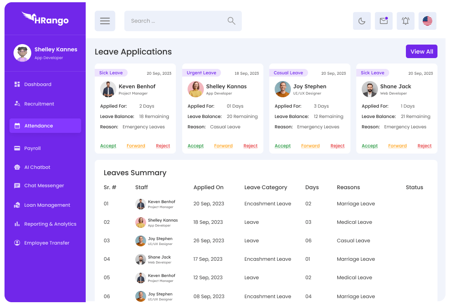Open the notifications bell icon

pos(405,21)
